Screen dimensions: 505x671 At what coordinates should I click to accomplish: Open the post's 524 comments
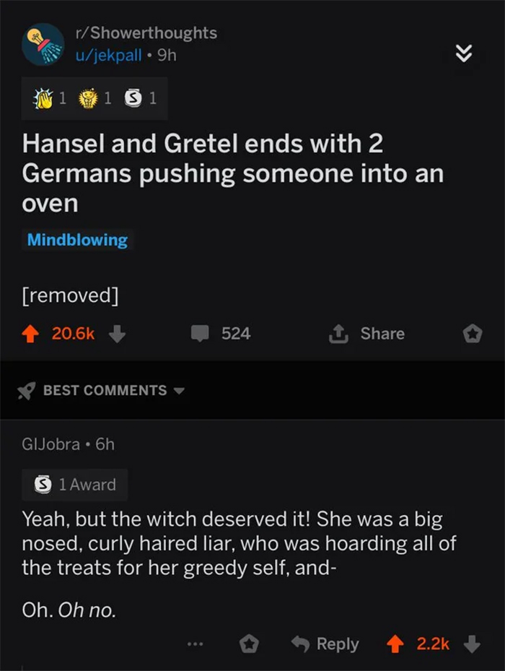(x=220, y=334)
